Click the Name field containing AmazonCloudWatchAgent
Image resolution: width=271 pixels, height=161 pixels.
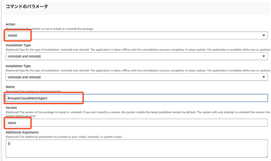tap(136, 98)
